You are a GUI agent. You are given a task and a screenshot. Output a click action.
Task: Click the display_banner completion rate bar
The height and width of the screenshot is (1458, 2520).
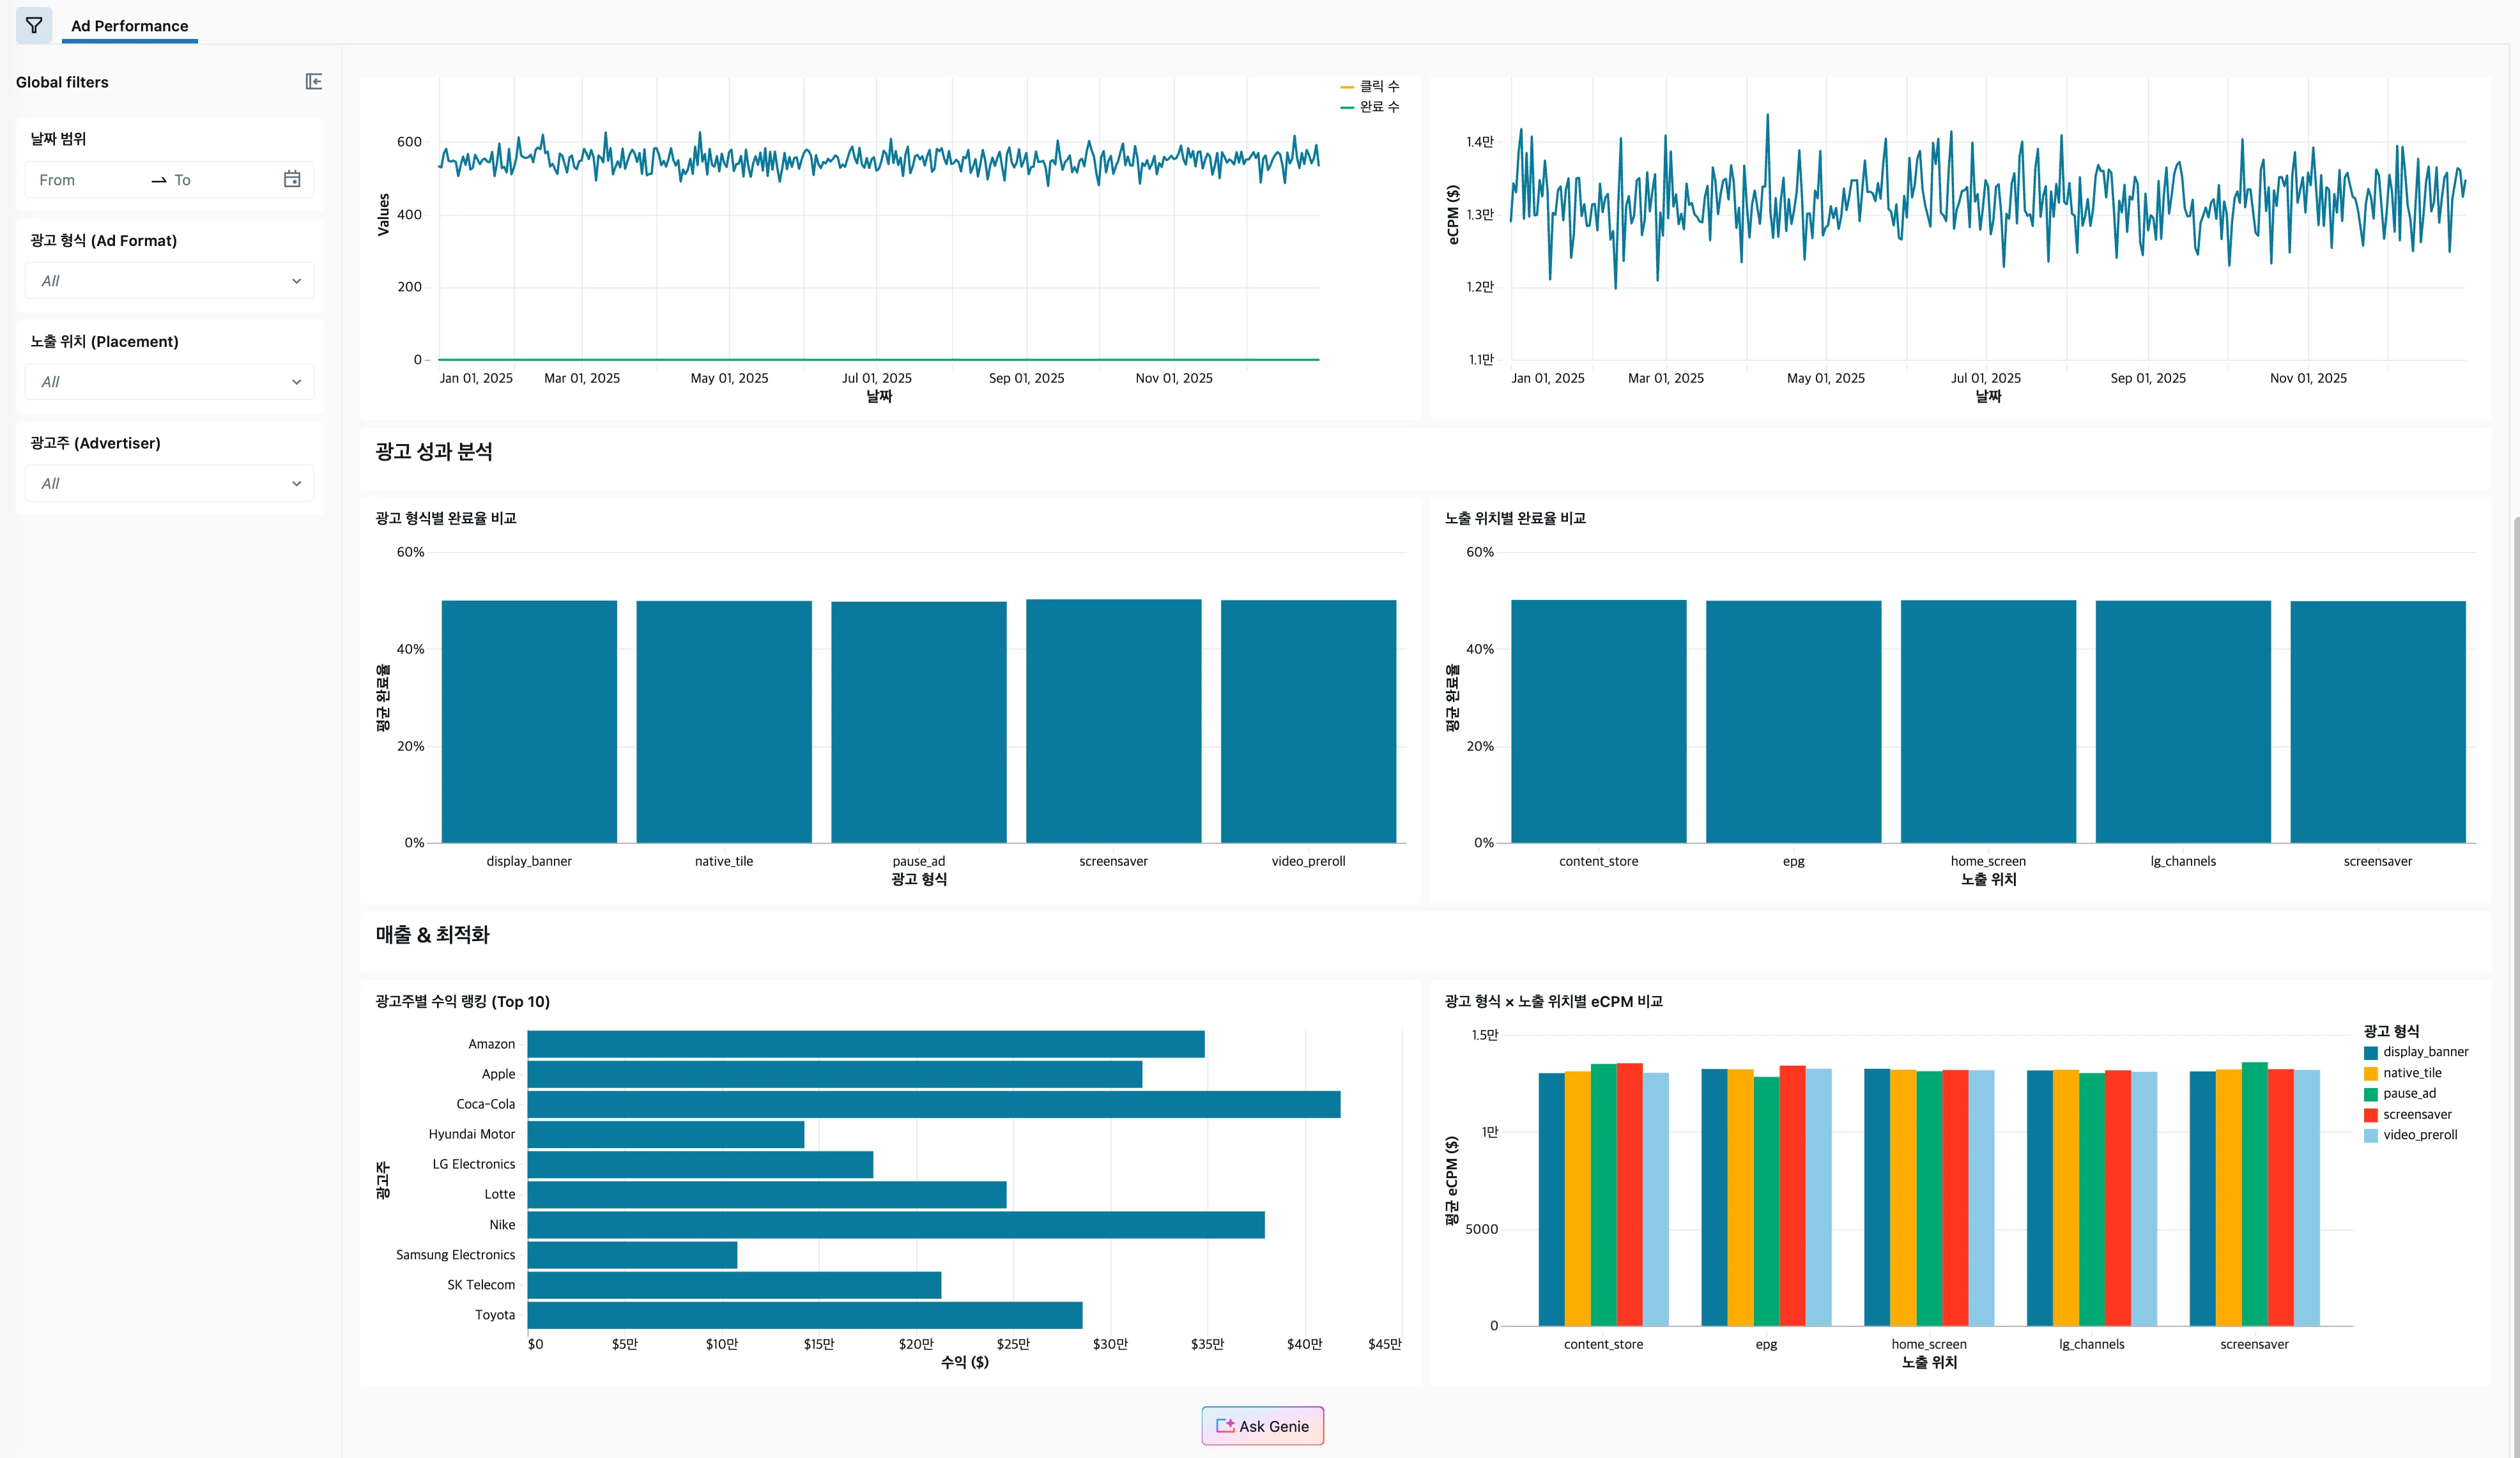click(529, 722)
